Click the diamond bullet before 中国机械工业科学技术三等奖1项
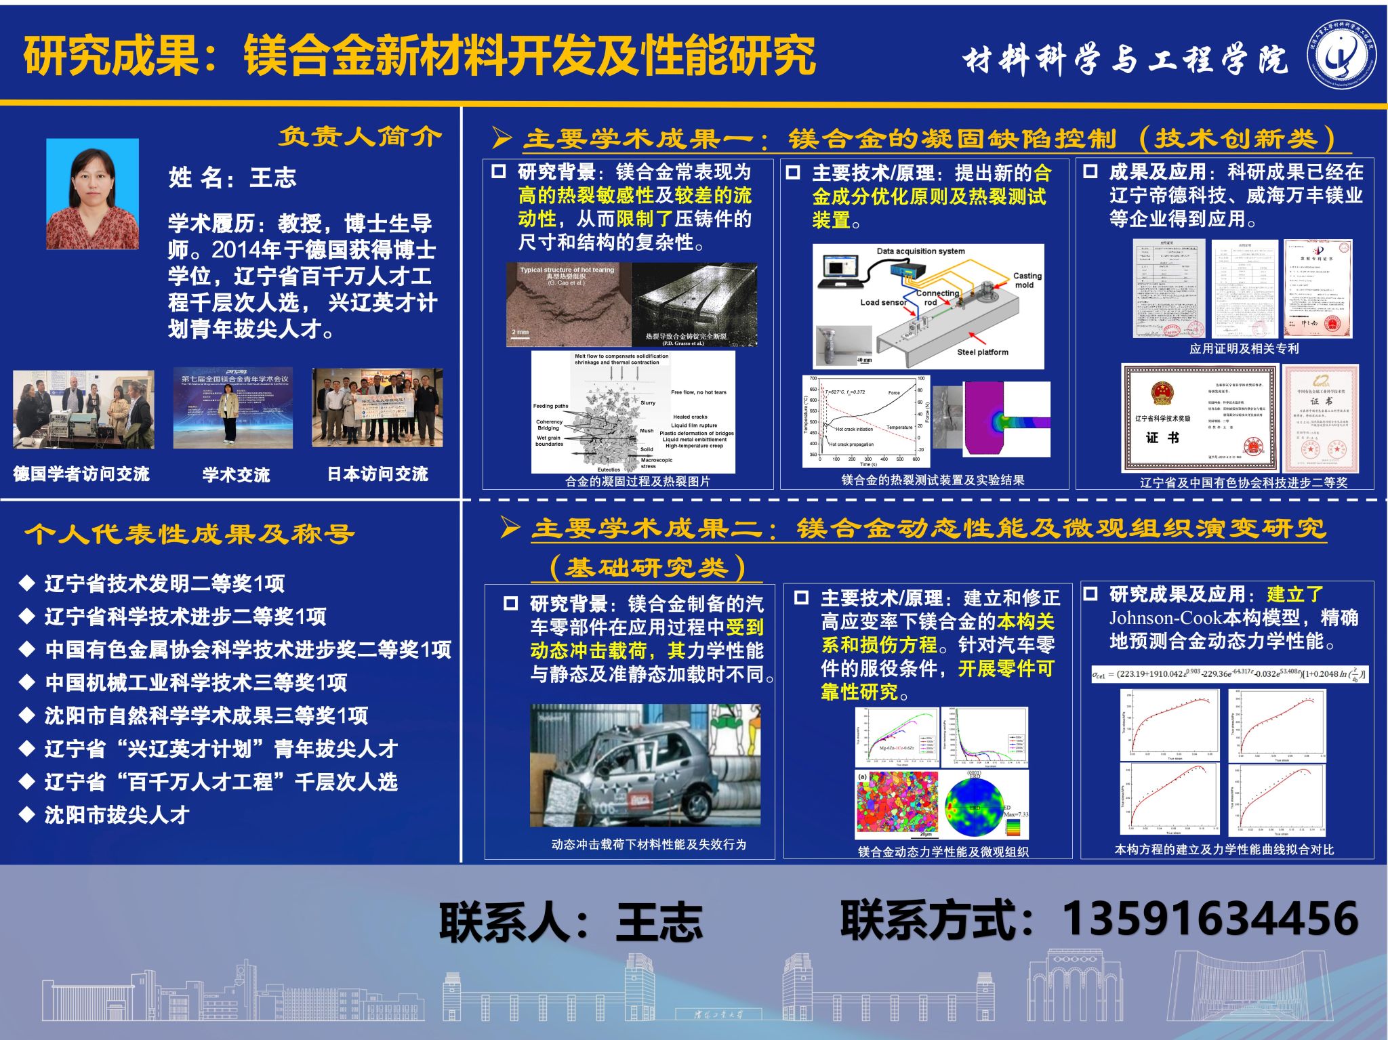Screen dimensions: 1388x1040 27,682
